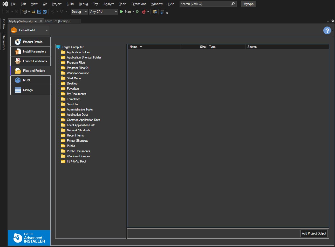This screenshot has width=335, height=247.
Task: Open the Product Details page
Action: click(x=30, y=42)
